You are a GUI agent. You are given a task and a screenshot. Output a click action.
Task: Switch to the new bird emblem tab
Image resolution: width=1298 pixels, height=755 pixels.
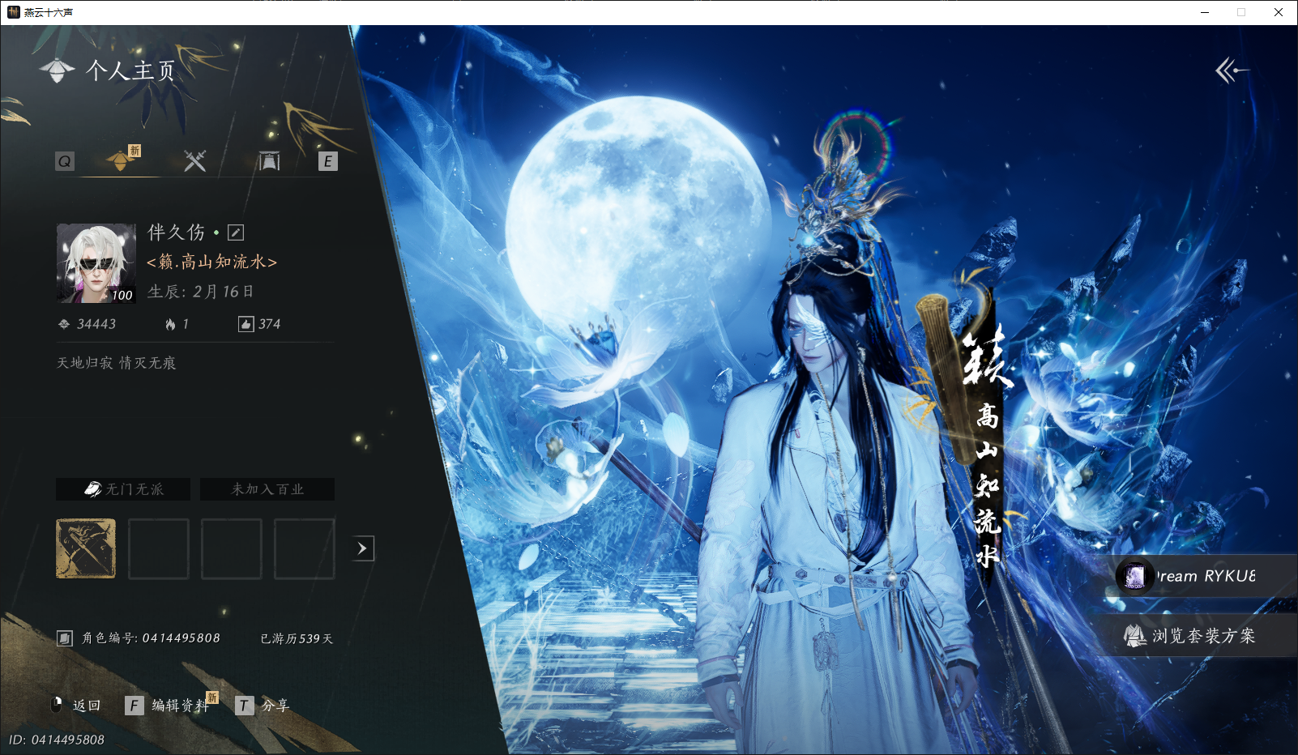tap(121, 160)
